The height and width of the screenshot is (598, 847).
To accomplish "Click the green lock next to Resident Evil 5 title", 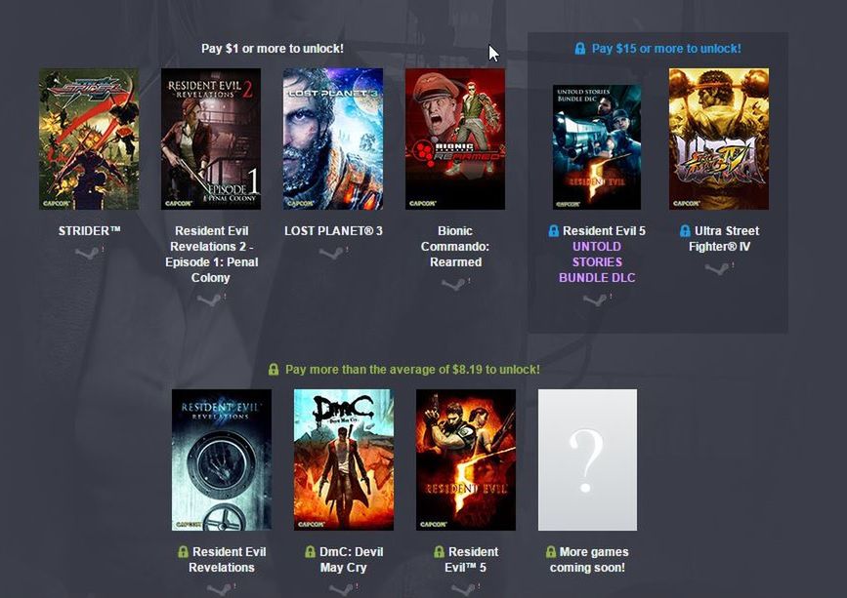I will coord(440,551).
